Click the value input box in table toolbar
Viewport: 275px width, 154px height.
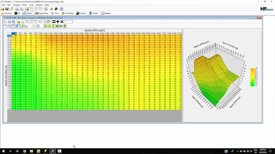point(68,22)
